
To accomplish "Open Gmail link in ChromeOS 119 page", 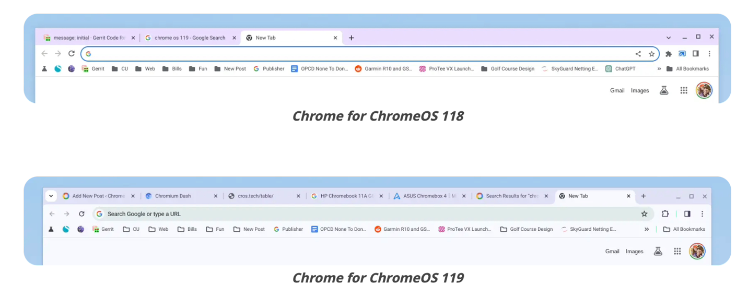I will click(612, 251).
